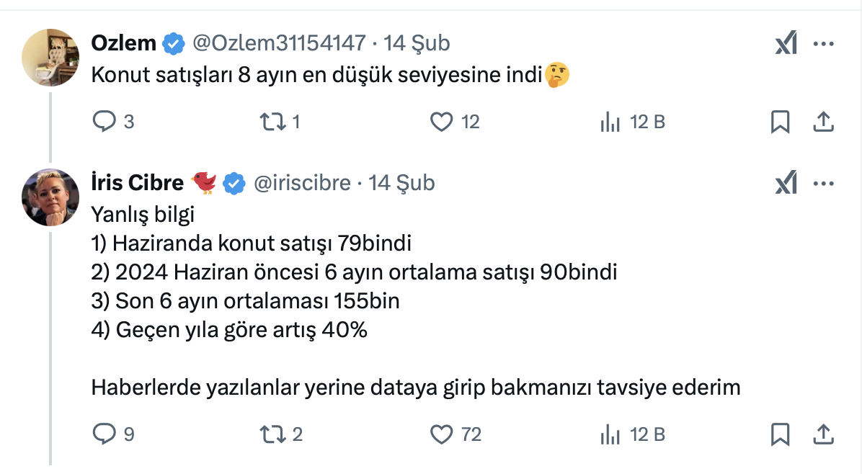
Task: Visit the @Ozlem31154147 handle link
Action: coord(279,43)
